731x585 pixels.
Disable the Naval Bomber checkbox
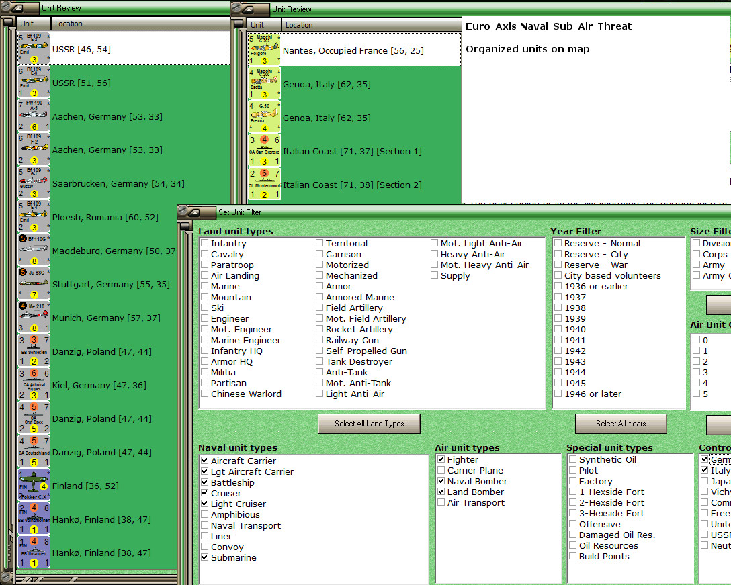(441, 480)
